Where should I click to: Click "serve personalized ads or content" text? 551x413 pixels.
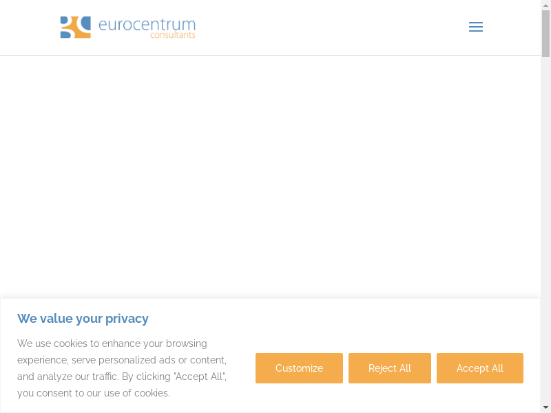pos(149,360)
